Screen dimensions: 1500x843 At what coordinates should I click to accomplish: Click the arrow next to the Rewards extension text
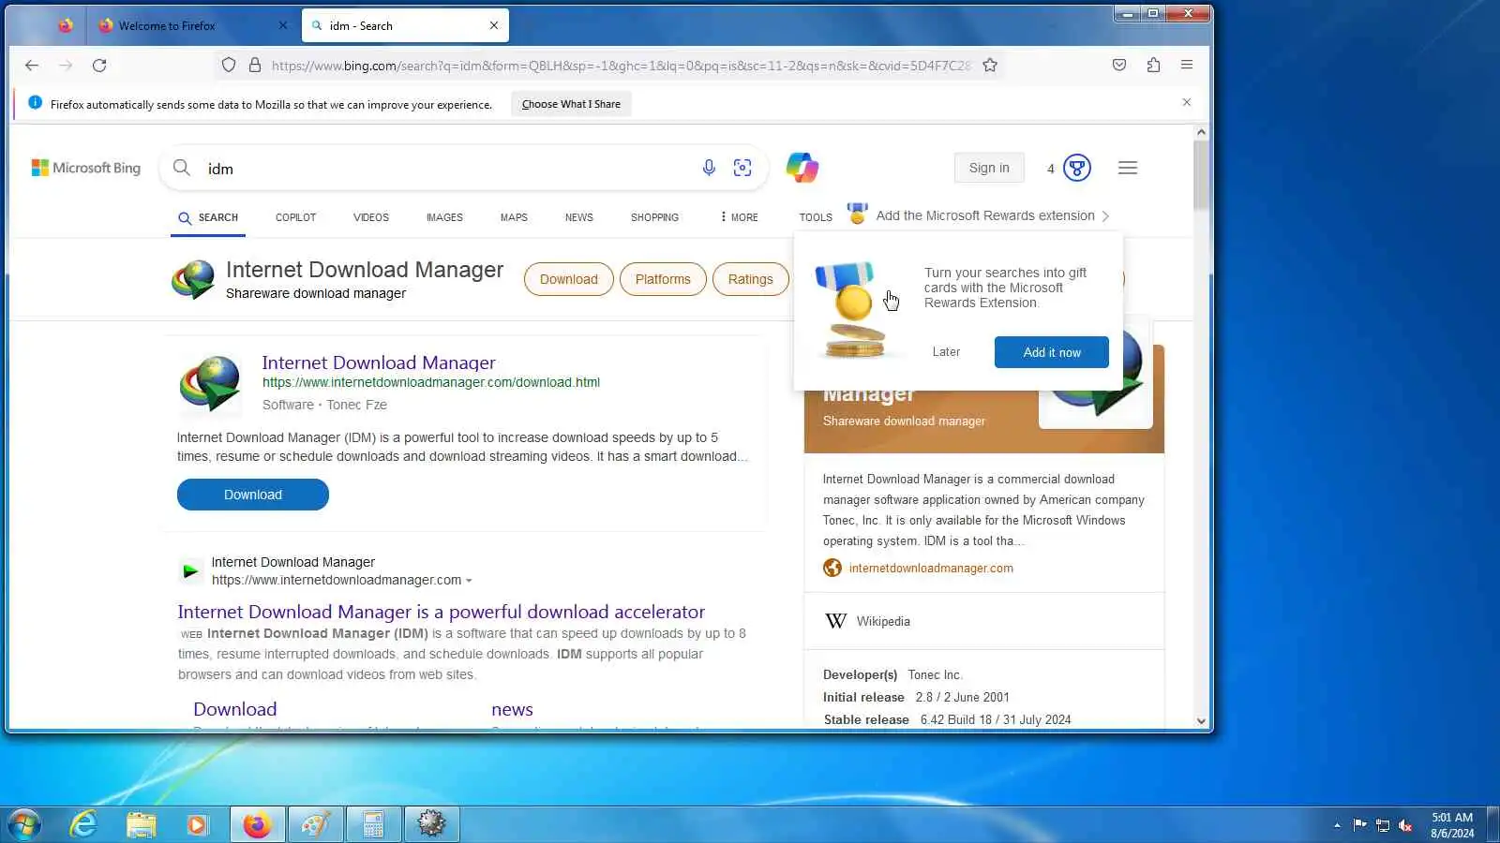(1106, 216)
